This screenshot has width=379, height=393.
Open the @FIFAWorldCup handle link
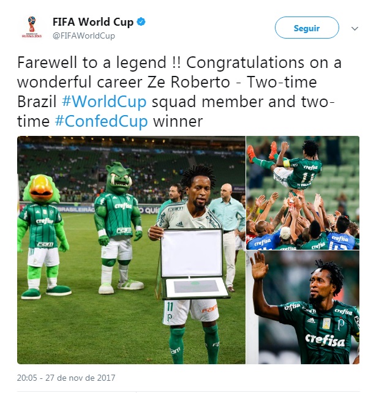[x=84, y=36]
